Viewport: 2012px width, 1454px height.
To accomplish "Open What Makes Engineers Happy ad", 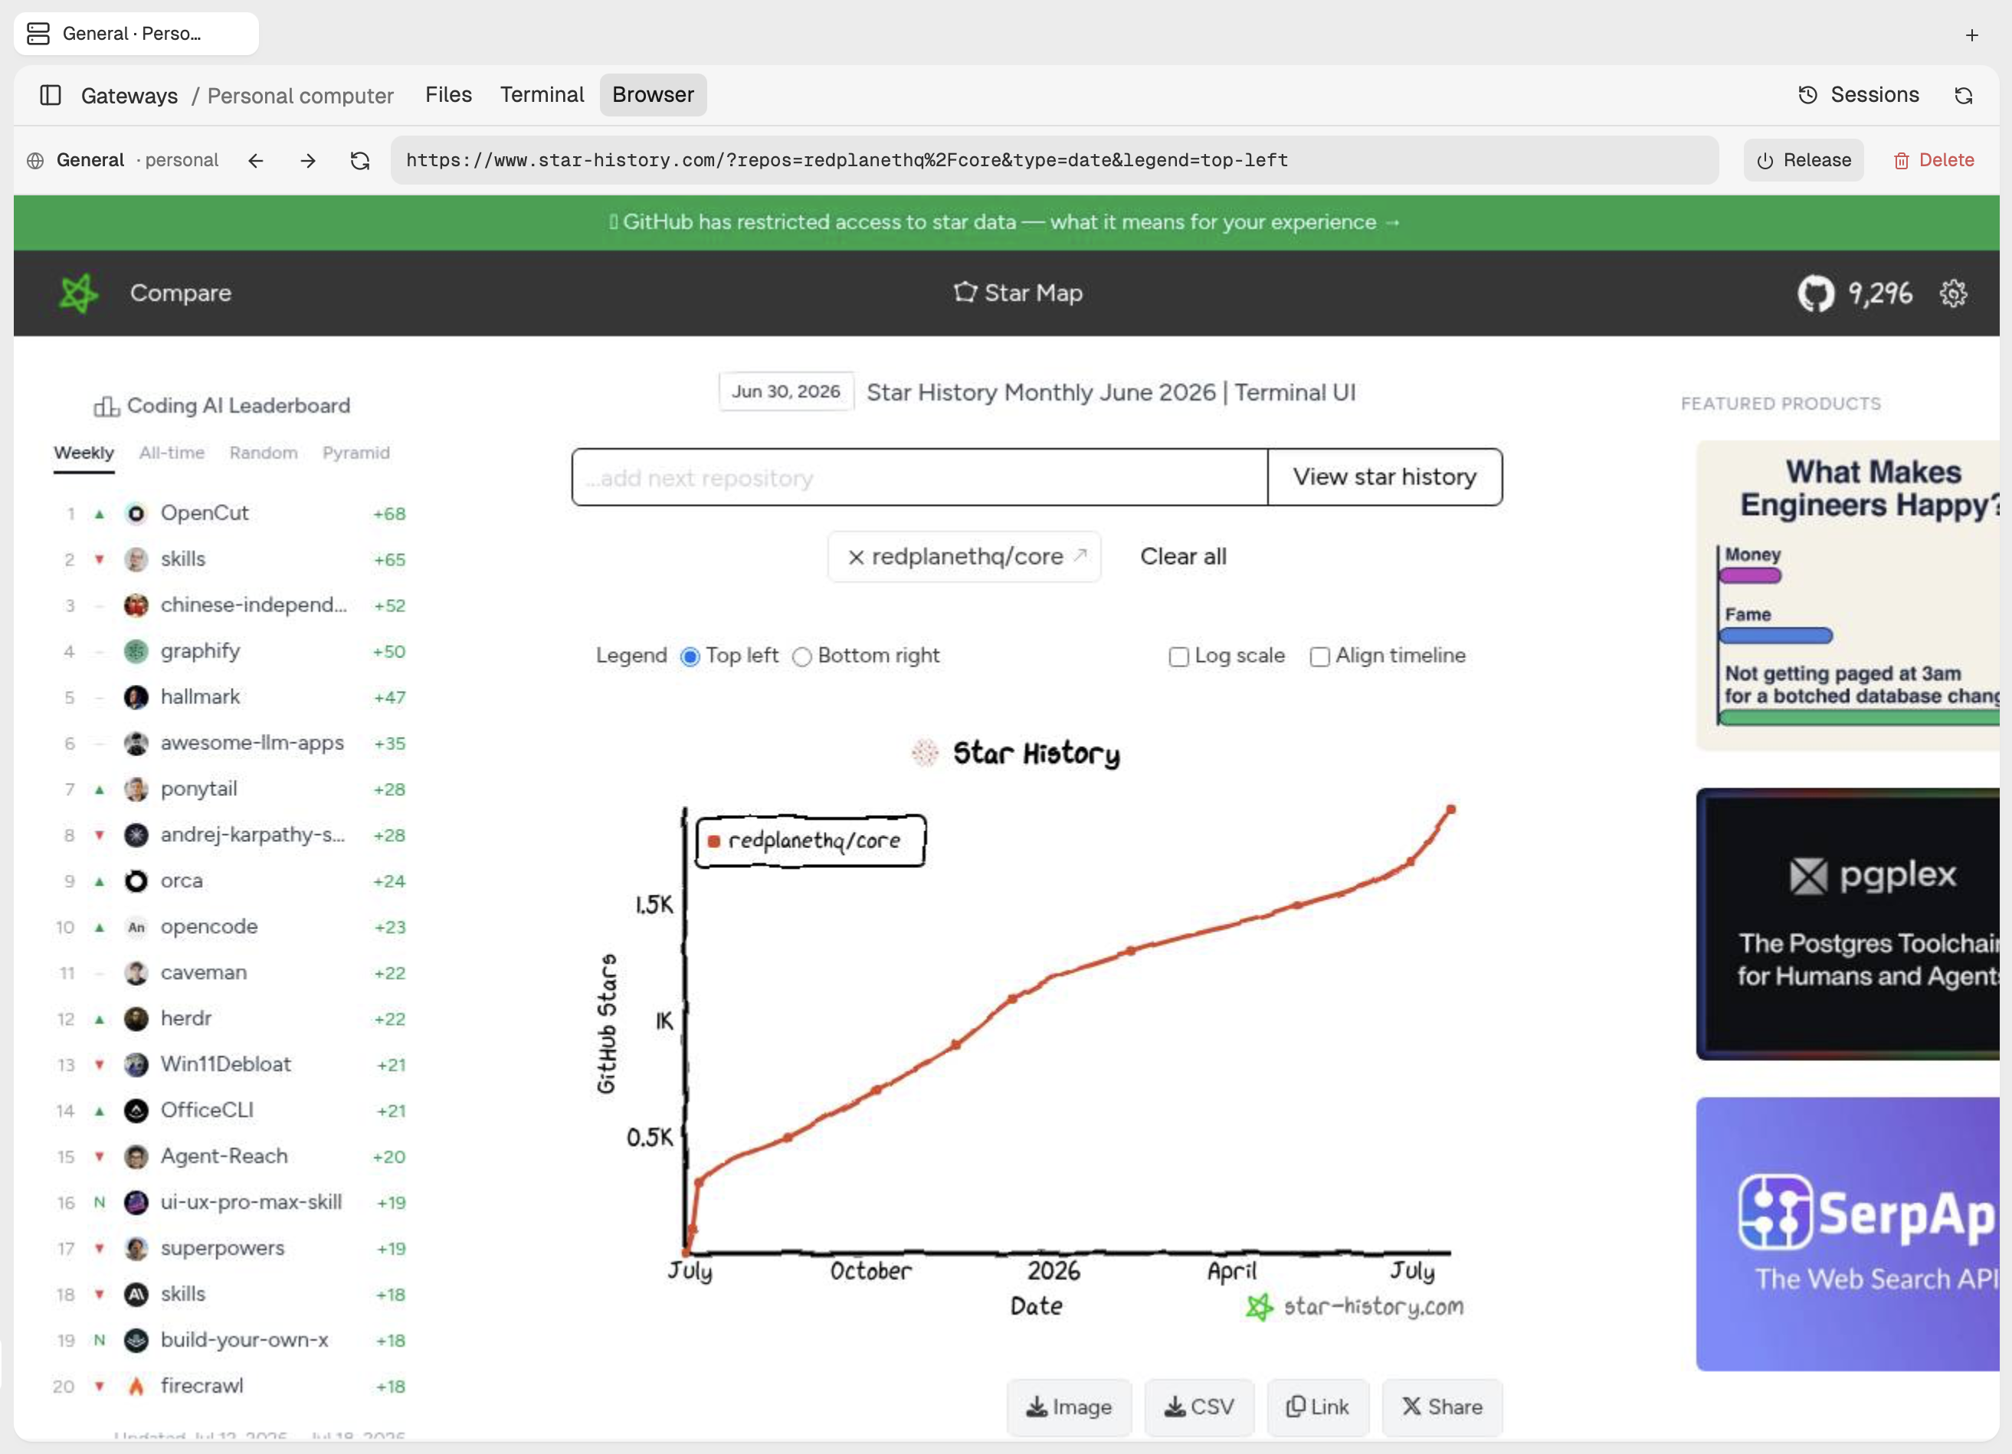I will point(1848,595).
